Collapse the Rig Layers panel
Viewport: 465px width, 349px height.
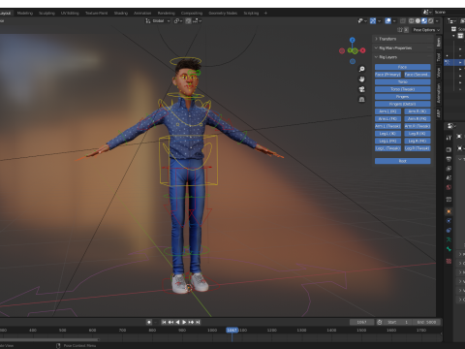pos(403,57)
